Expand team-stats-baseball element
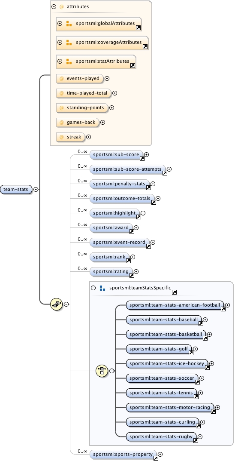The height and width of the screenshot is (461, 241). (205, 320)
